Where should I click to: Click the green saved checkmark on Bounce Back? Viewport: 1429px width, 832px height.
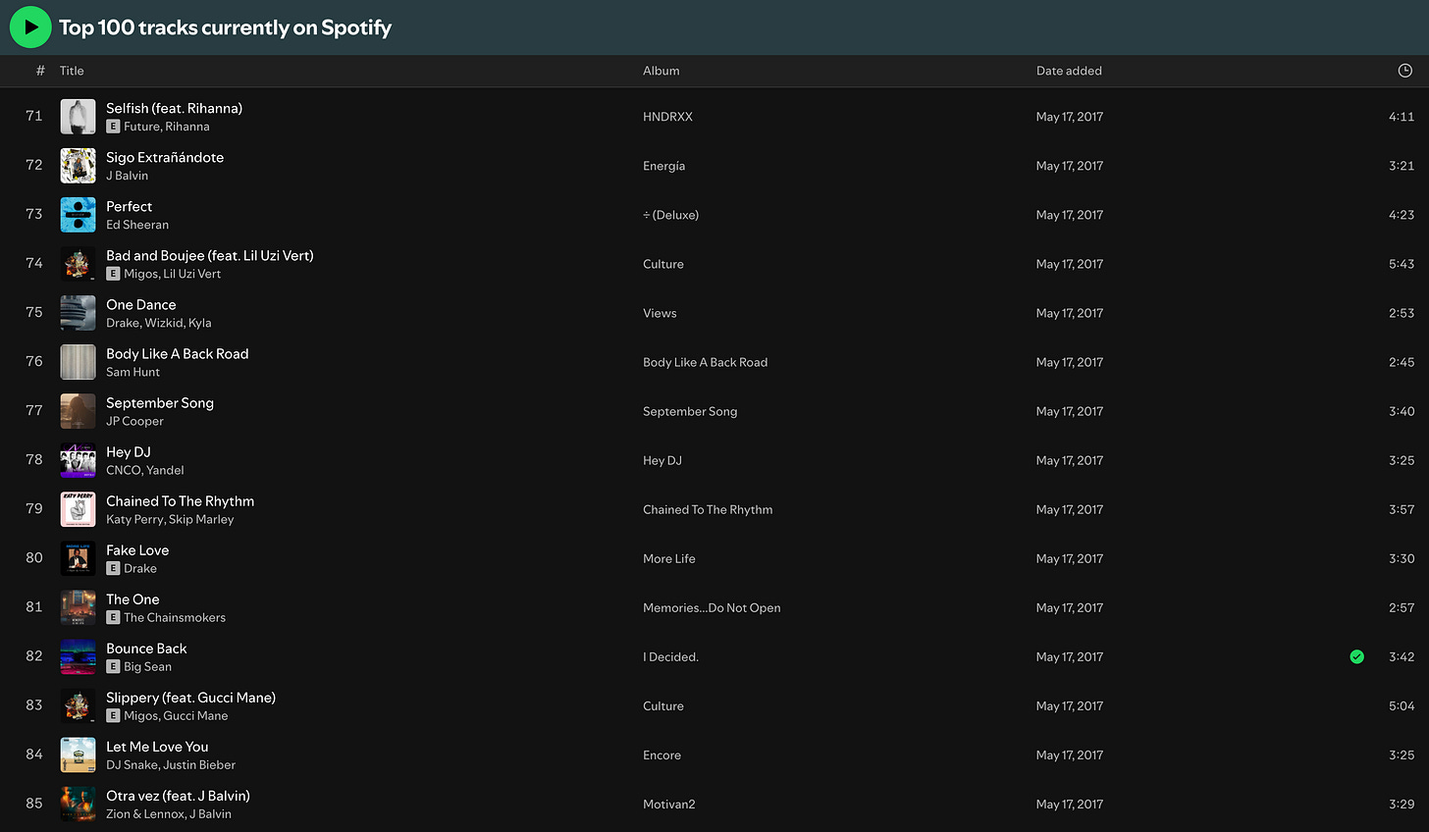pyautogui.click(x=1356, y=656)
